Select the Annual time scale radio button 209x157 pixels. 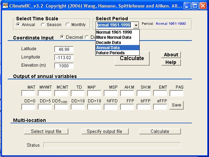click(18, 25)
